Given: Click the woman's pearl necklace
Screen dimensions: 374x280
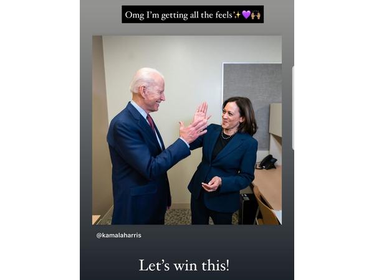Looking at the screenshot, I should [228, 136].
